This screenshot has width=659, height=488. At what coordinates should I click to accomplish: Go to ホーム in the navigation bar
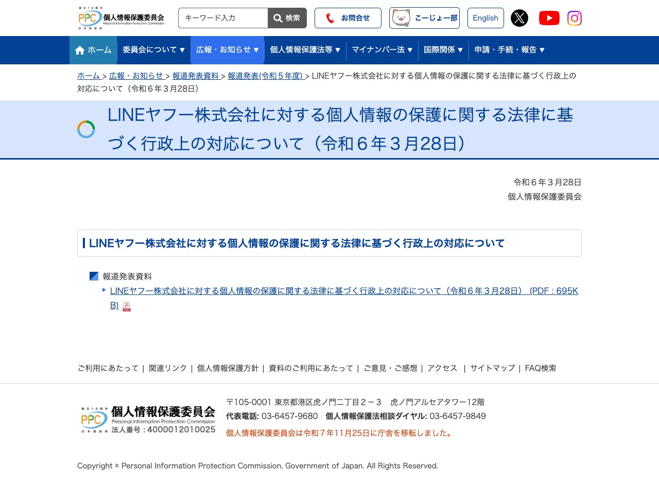coord(93,50)
